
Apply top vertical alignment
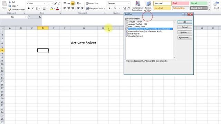coord(65,3)
